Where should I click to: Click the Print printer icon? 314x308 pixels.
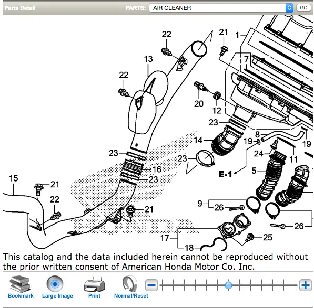tap(95, 284)
